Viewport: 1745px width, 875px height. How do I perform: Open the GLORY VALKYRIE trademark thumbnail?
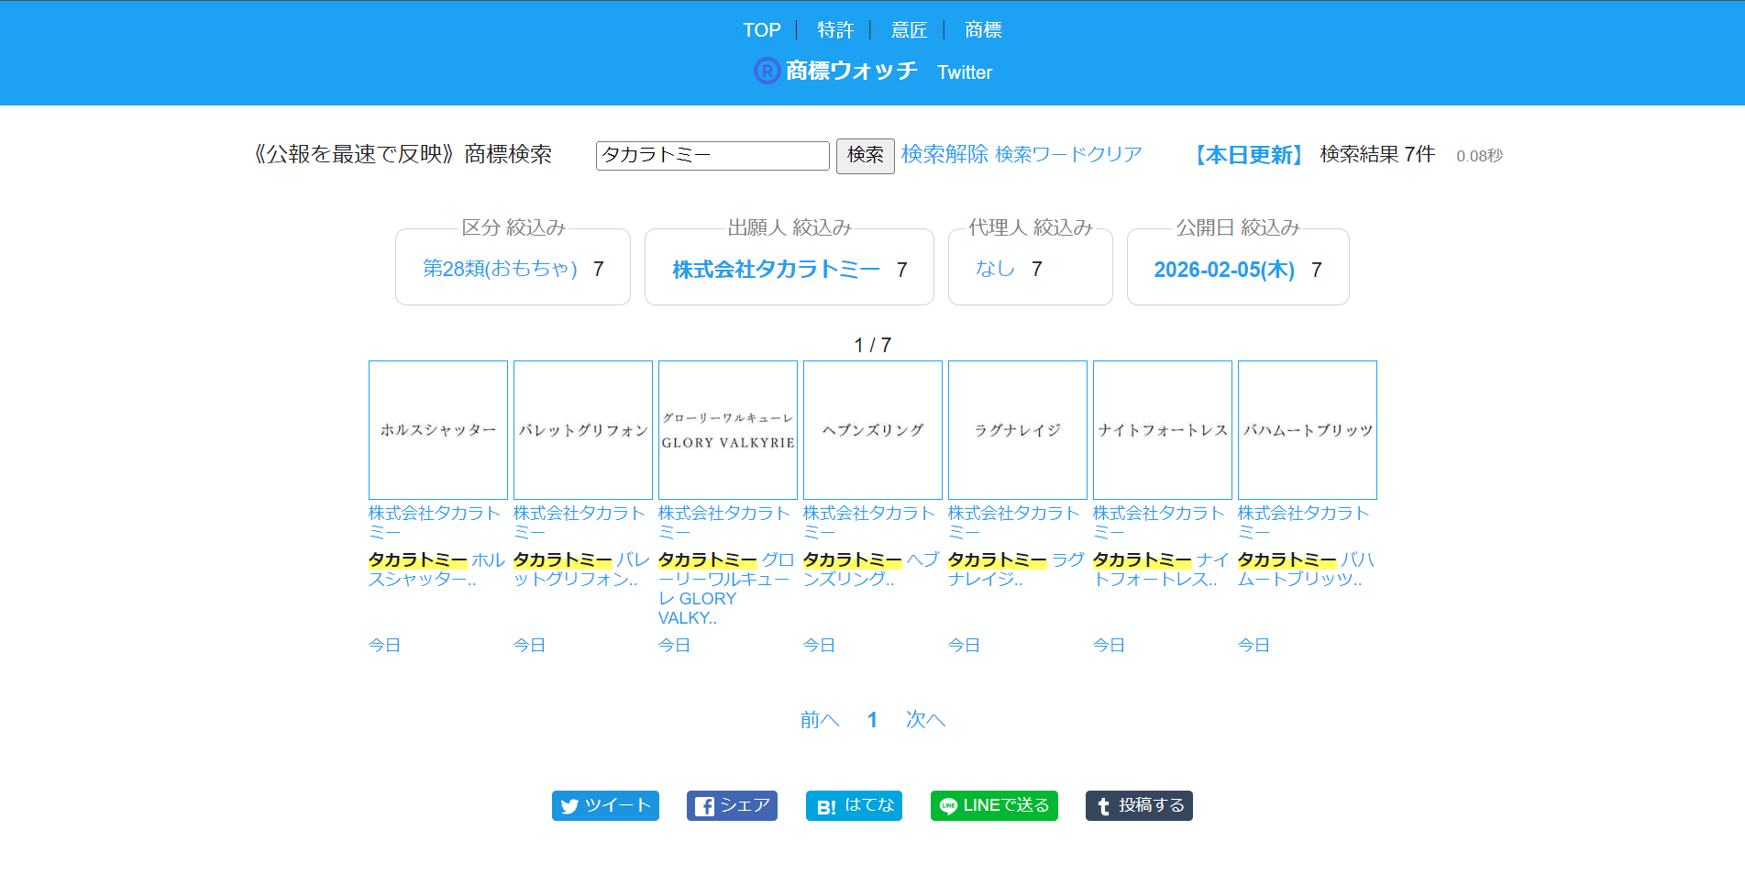728,430
